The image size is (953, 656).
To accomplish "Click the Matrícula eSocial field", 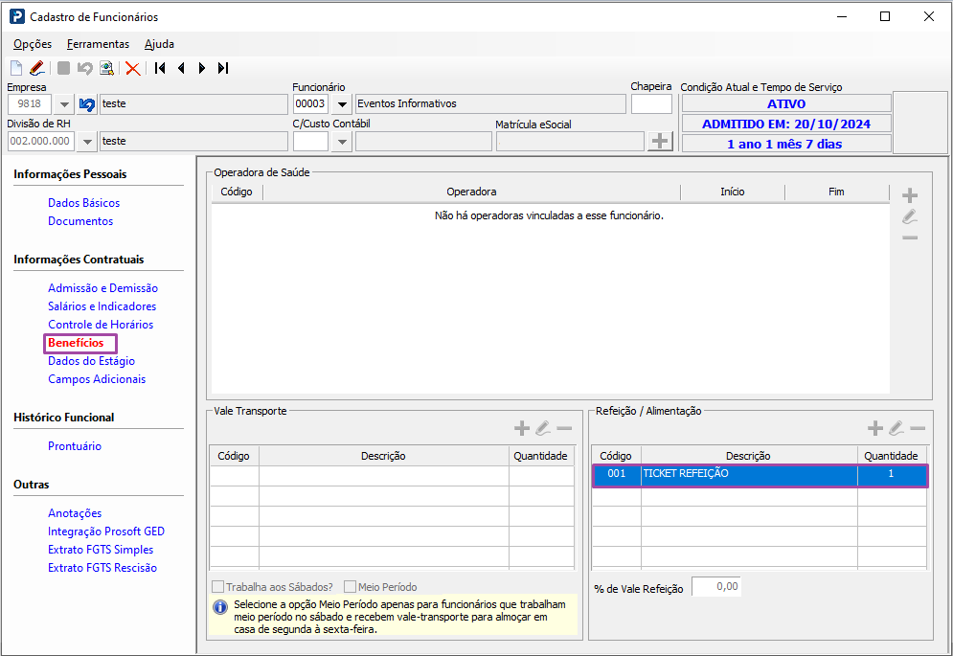I will (x=570, y=142).
